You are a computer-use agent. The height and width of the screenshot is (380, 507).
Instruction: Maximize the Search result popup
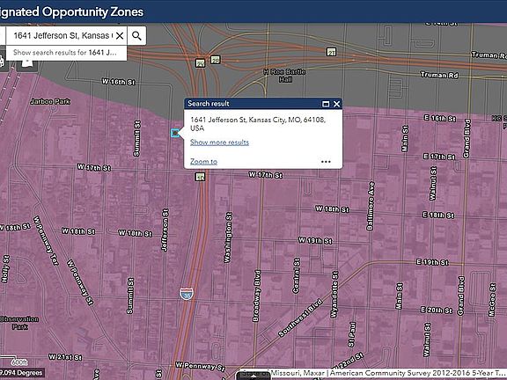pyautogui.click(x=326, y=104)
